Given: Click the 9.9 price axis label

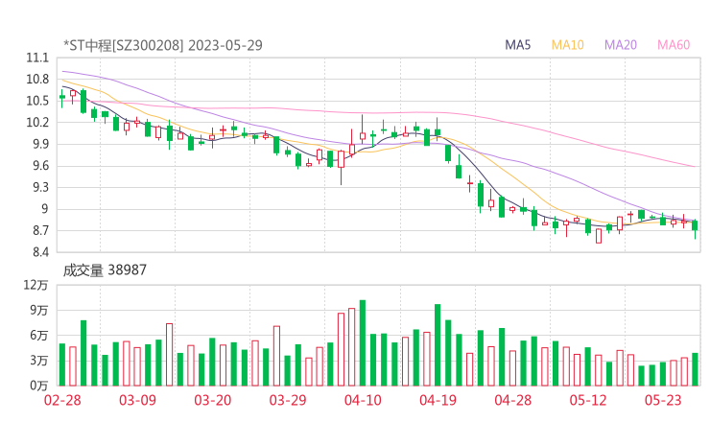Looking at the screenshot, I should (40, 145).
